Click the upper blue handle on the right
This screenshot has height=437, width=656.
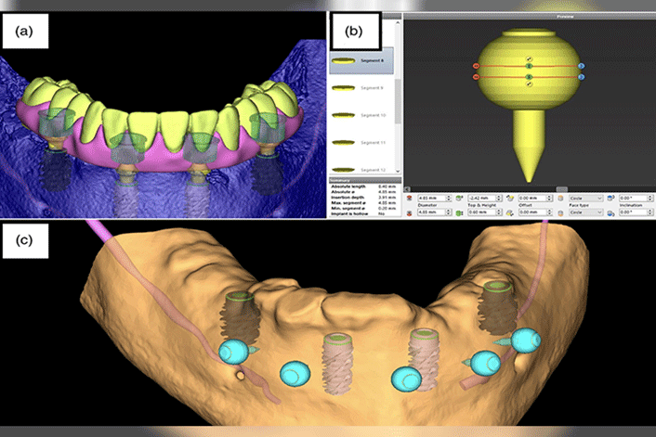581,68
